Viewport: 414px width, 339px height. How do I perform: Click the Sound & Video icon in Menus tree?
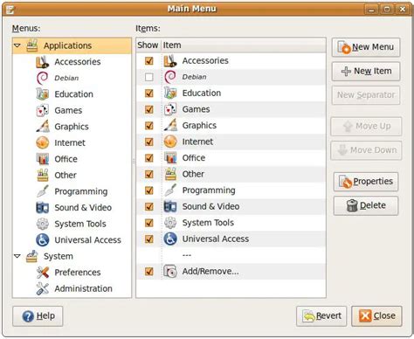point(43,208)
